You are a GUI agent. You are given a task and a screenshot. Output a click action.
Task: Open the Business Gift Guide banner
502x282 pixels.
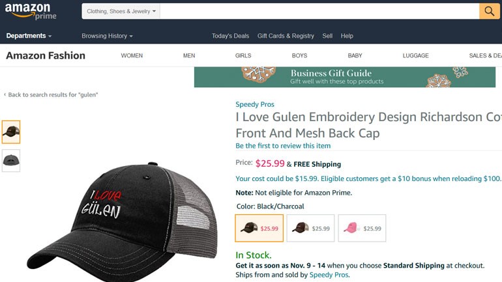click(x=345, y=77)
